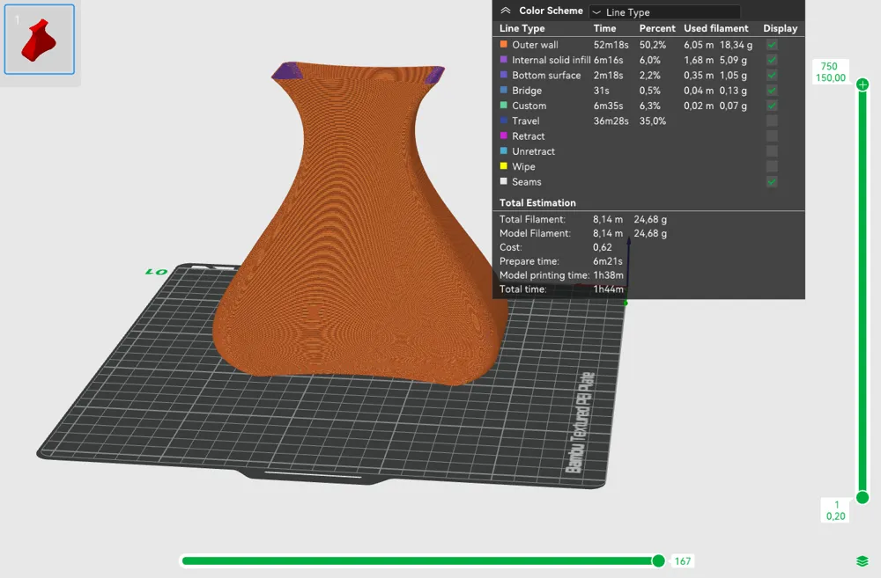This screenshot has height=578, width=881.
Task: Enable Travel display checkbox
Action: point(772,121)
